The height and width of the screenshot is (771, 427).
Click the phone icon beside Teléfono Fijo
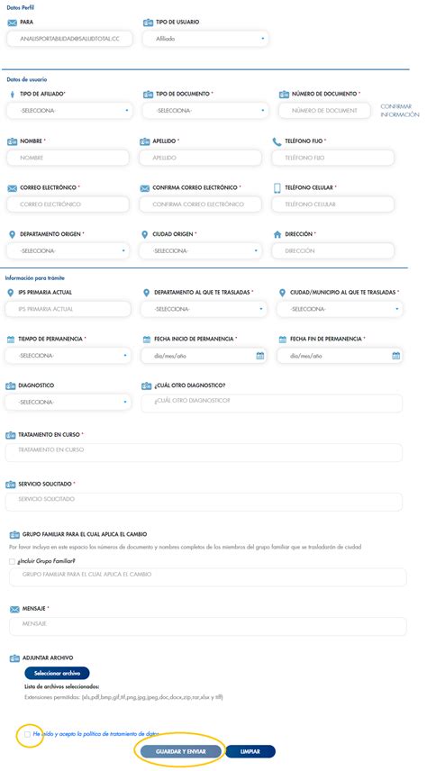(277, 141)
